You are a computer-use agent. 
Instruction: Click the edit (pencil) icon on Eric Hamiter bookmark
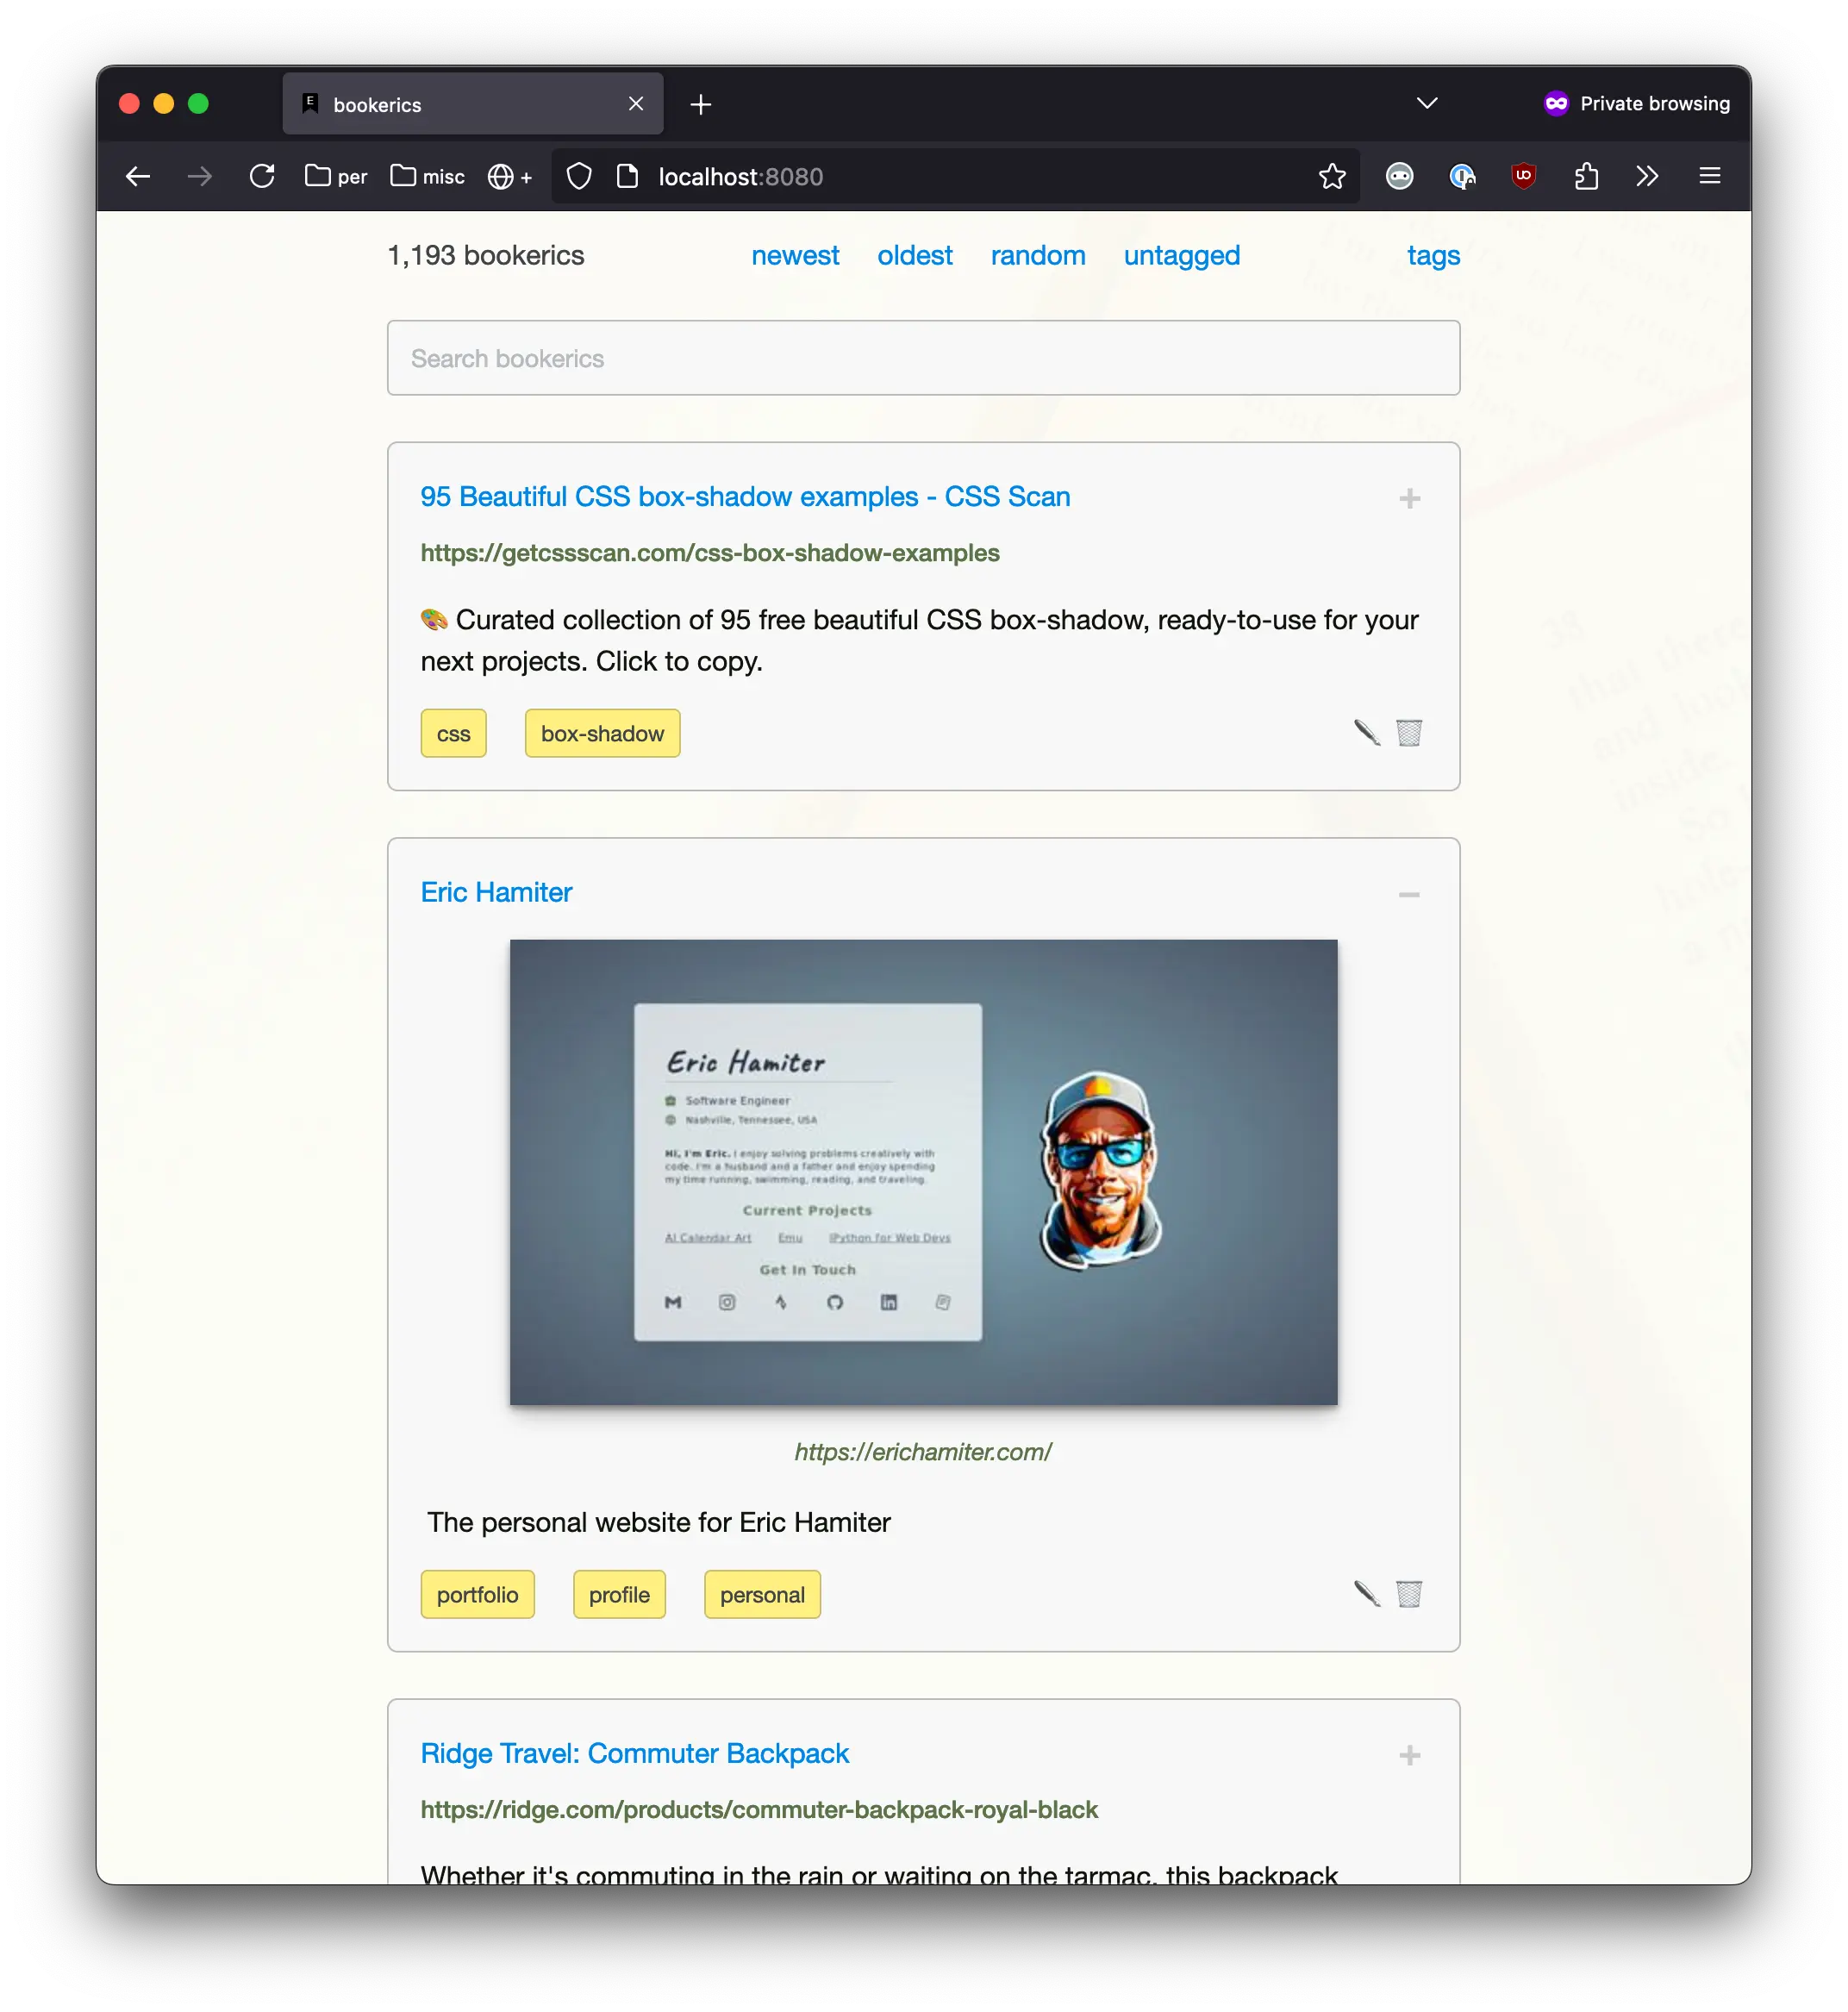coord(1364,1591)
